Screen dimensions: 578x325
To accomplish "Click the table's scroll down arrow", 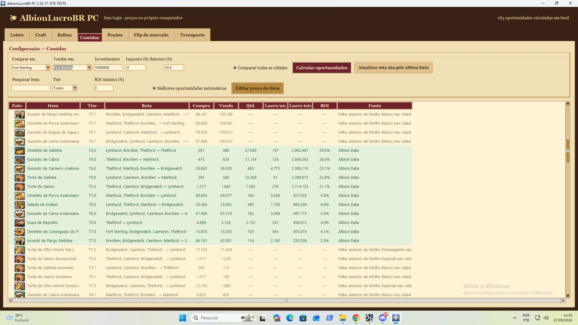I will tap(568, 296).
